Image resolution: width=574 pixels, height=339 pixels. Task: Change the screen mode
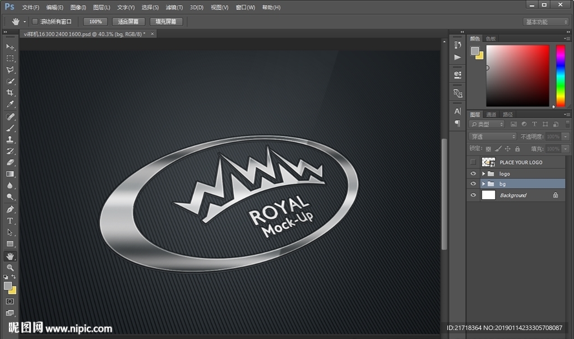10,313
